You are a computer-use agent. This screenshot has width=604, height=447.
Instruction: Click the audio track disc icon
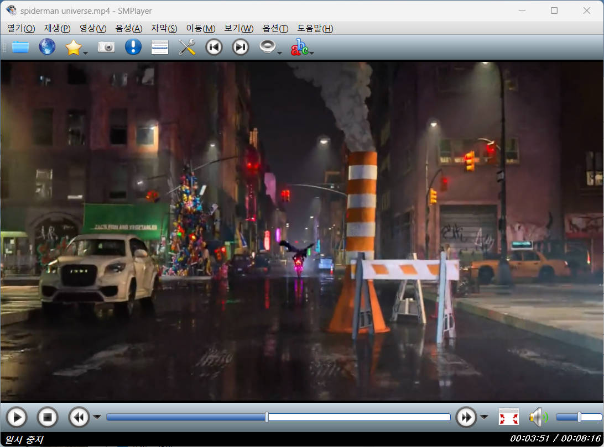tap(267, 46)
